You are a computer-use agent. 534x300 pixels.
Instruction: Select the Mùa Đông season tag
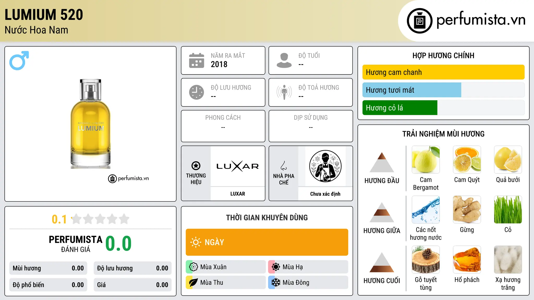click(x=308, y=283)
